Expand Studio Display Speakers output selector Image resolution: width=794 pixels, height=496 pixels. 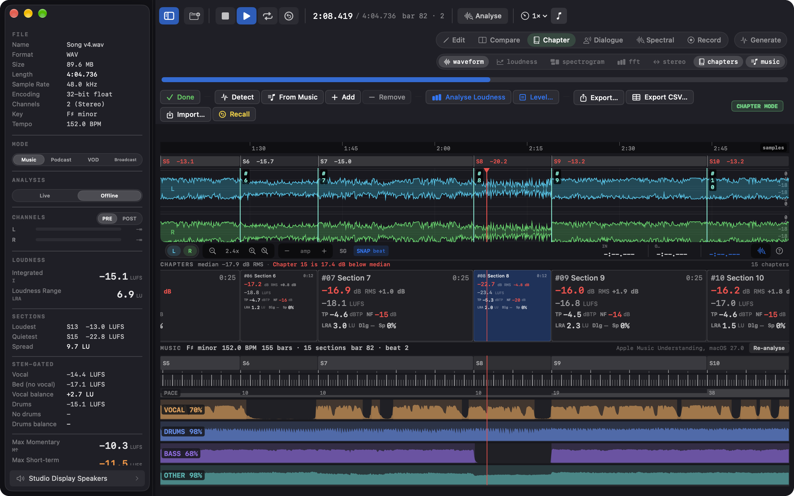click(x=78, y=478)
